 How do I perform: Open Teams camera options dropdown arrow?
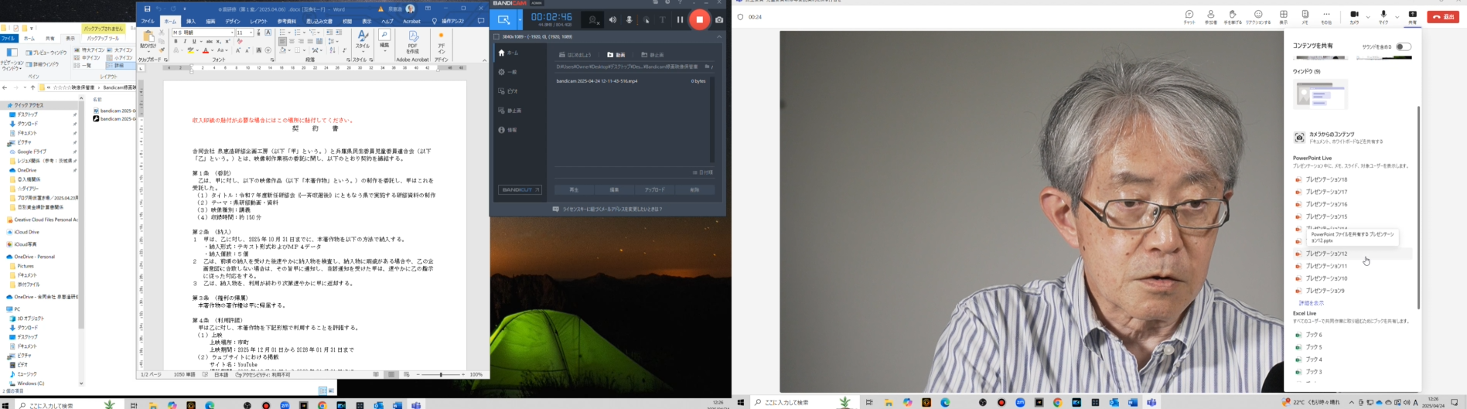(1367, 16)
